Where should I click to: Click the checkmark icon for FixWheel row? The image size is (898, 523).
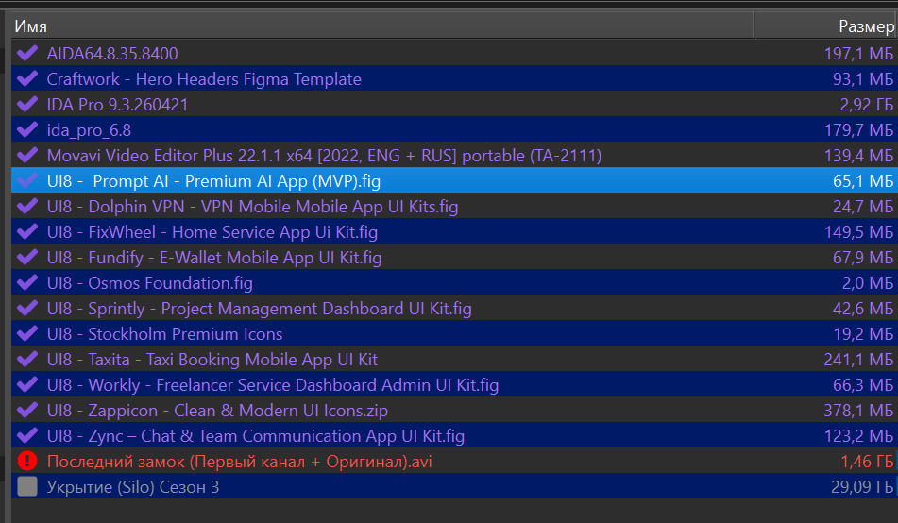coord(27,231)
